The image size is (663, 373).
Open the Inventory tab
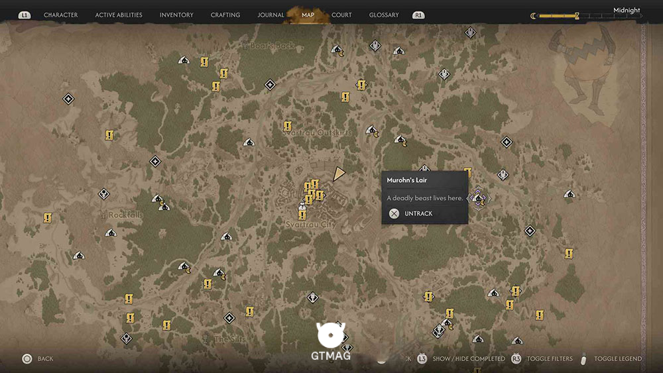176,15
